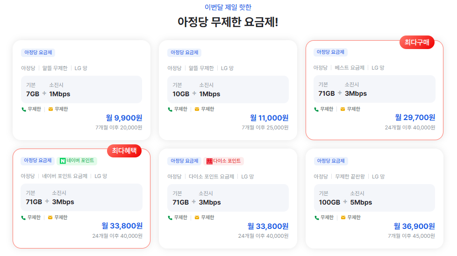Click the red Daiso point icon
This screenshot has height=256, width=457.
point(209,161)
